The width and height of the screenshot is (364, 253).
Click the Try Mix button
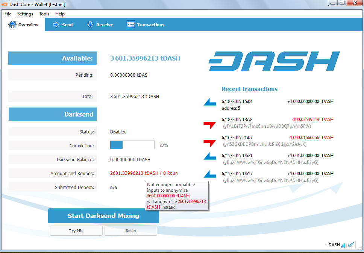76,231
